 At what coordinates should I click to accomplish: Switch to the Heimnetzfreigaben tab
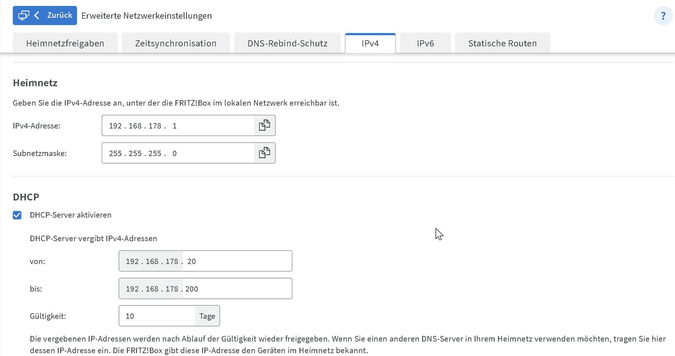click(x=65, y=43)
